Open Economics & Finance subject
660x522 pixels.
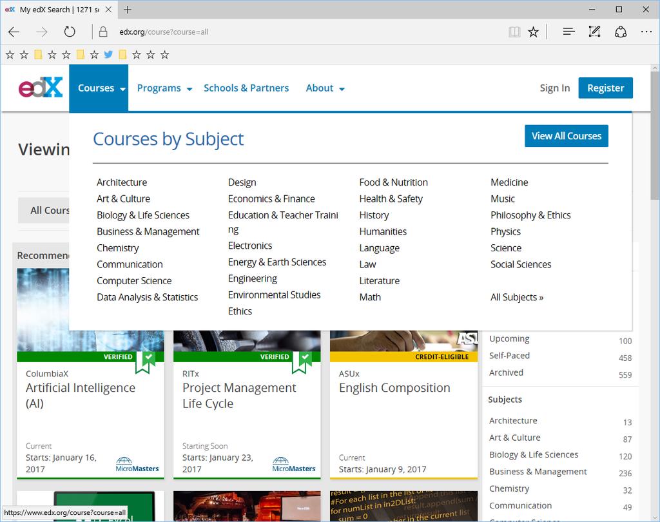(271, 198)
